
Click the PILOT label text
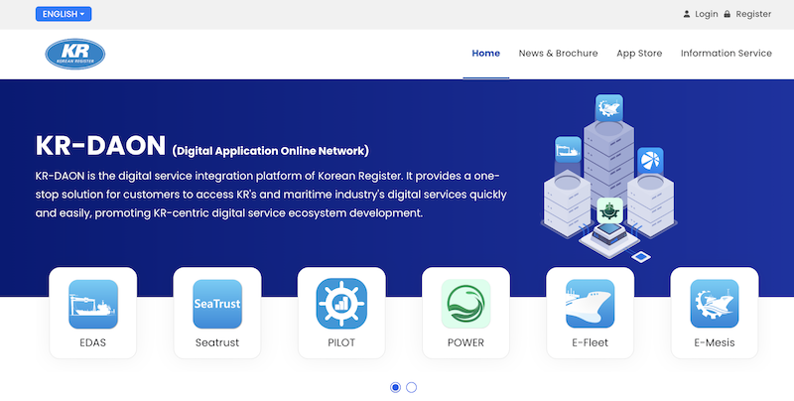[x=341, y=342]
